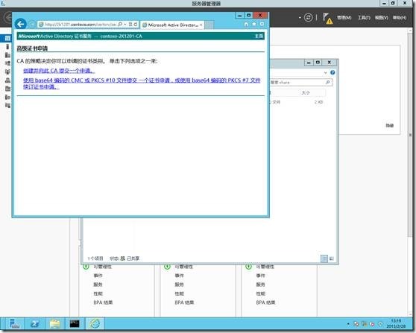Go back in Internet Explorer

(x=20, y=24)
